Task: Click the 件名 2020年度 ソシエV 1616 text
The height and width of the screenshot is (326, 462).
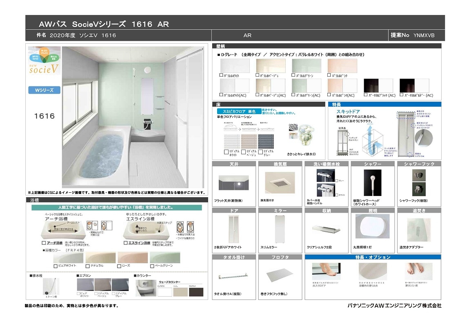Action: click(76, 35)
